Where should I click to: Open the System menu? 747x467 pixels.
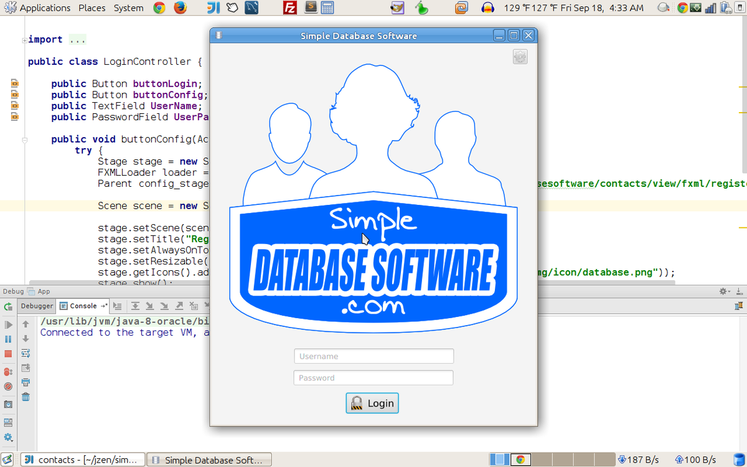click(129, 8)
